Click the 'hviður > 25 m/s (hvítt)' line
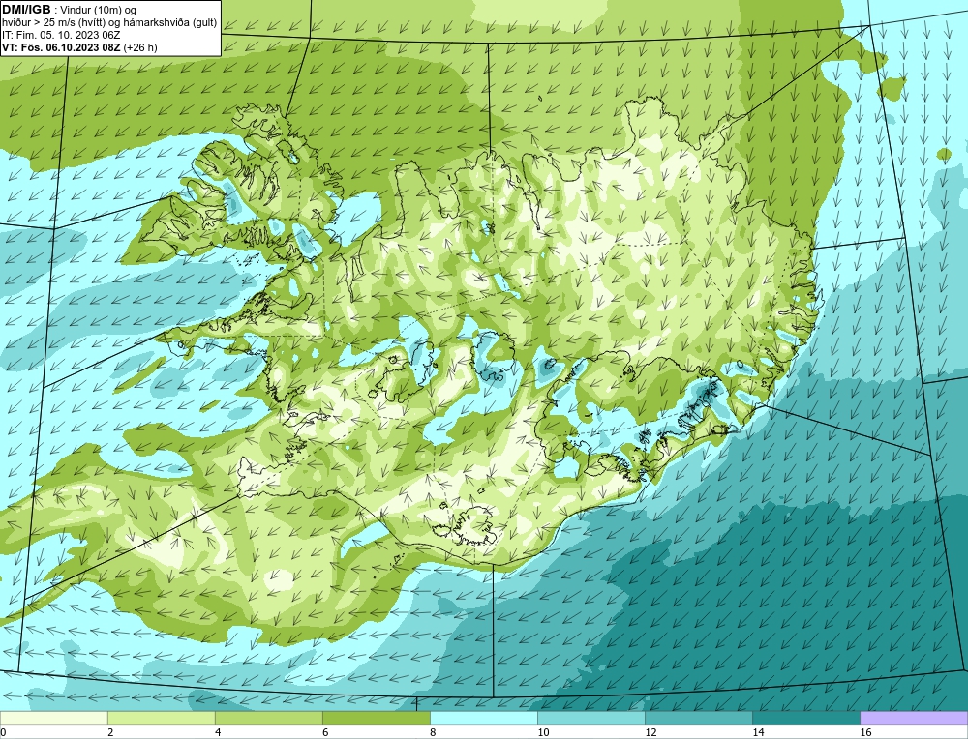This screenshot has height=739, width=968. pyautogui.click(x=54, y=23)
